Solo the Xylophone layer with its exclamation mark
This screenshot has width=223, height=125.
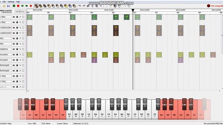[20, 49]
